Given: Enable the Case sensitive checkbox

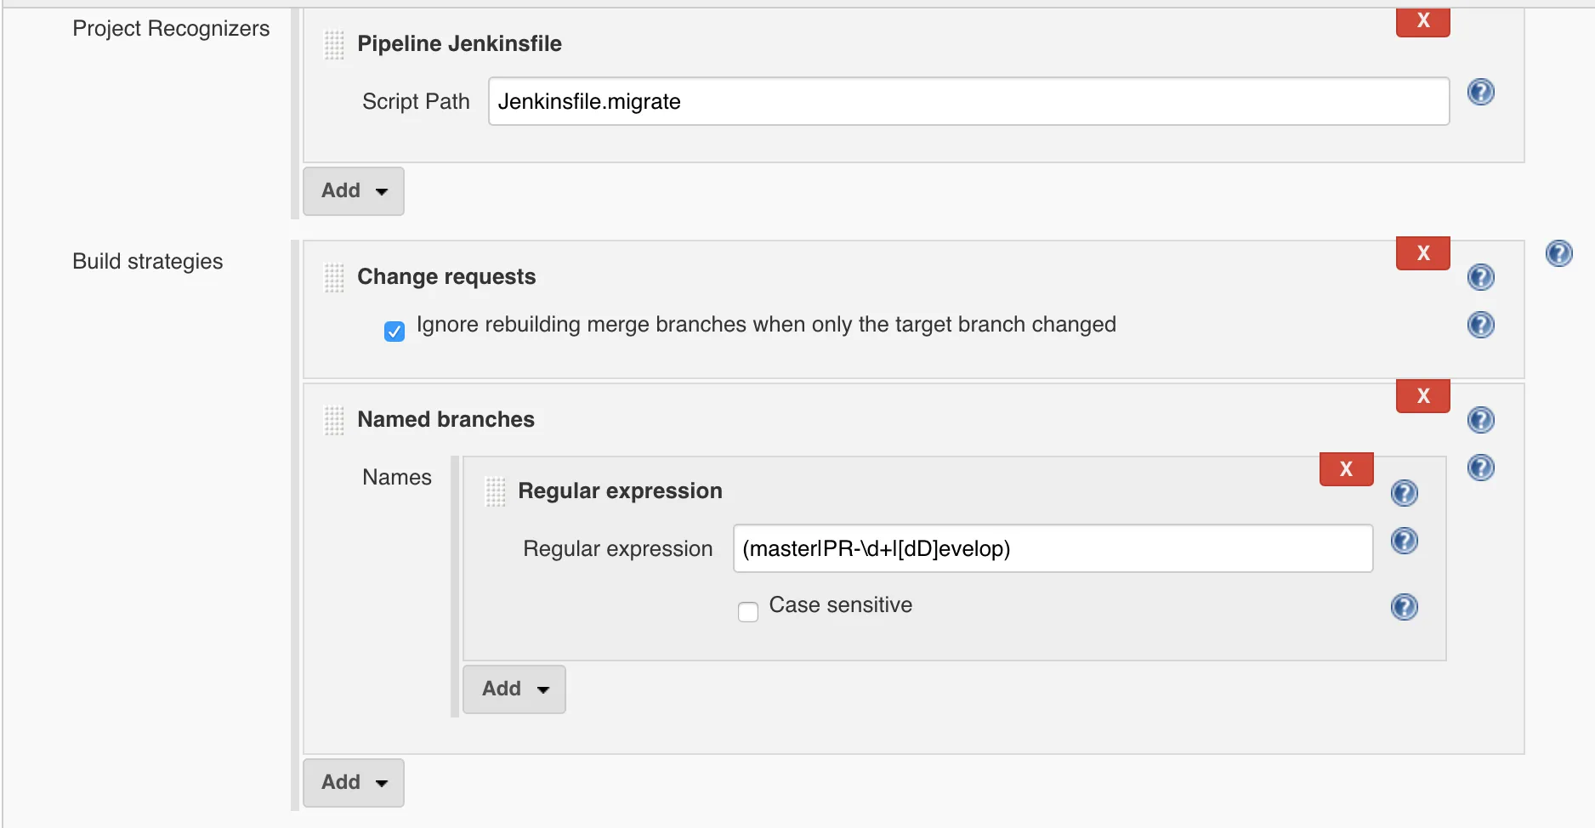Looking at the screenshot, I should [748, 612].
